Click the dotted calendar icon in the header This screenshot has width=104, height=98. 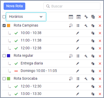pyautogui.click(x=71, y=17)
